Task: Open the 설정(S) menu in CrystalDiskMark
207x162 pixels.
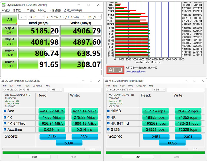Action: point(17,10)
